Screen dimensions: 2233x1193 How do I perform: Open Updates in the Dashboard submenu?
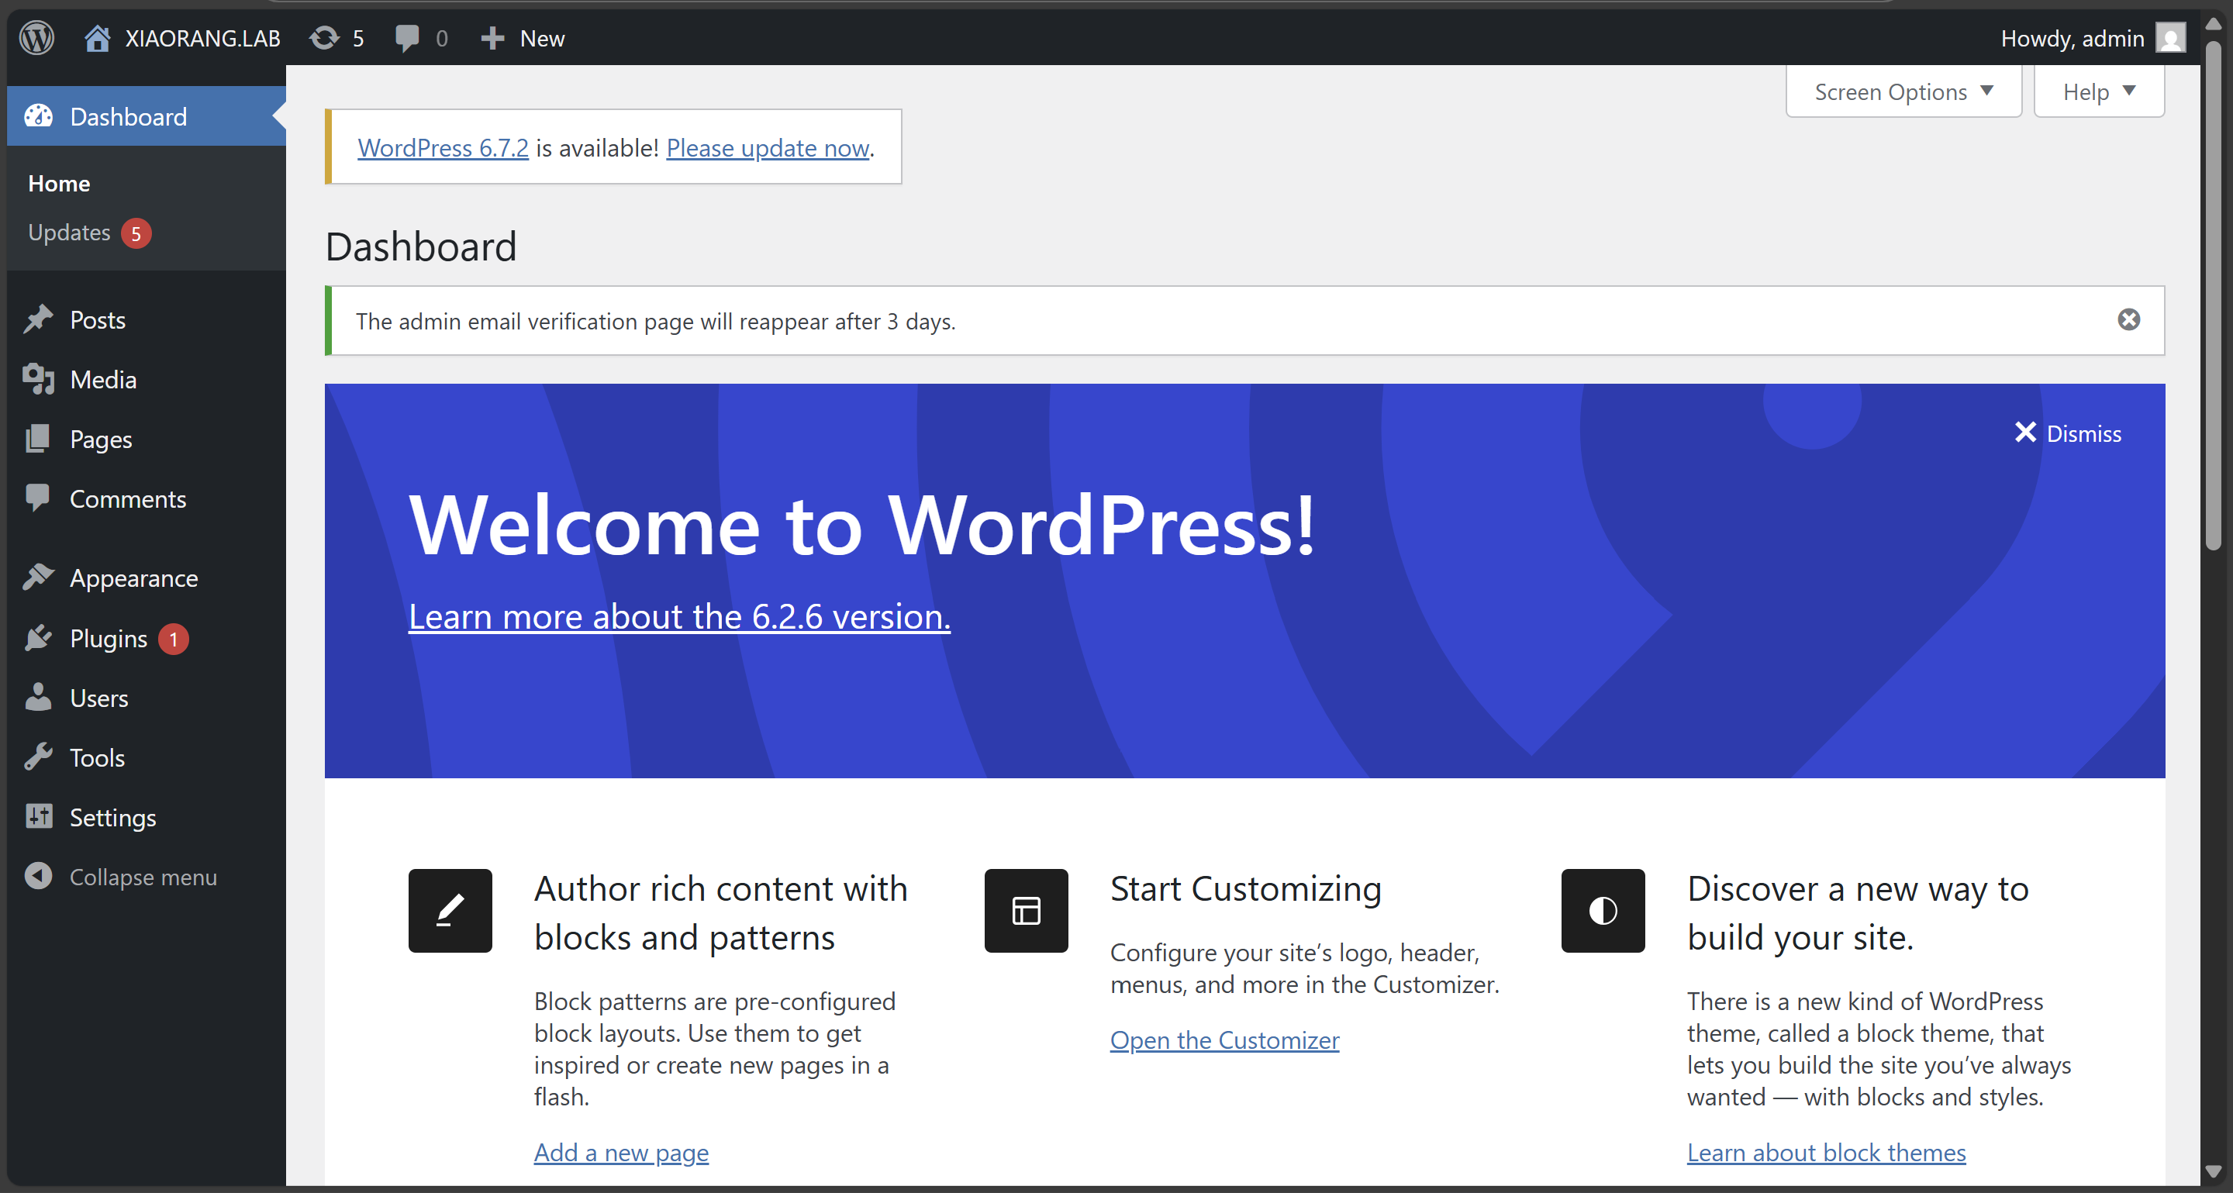coord(69,233)
